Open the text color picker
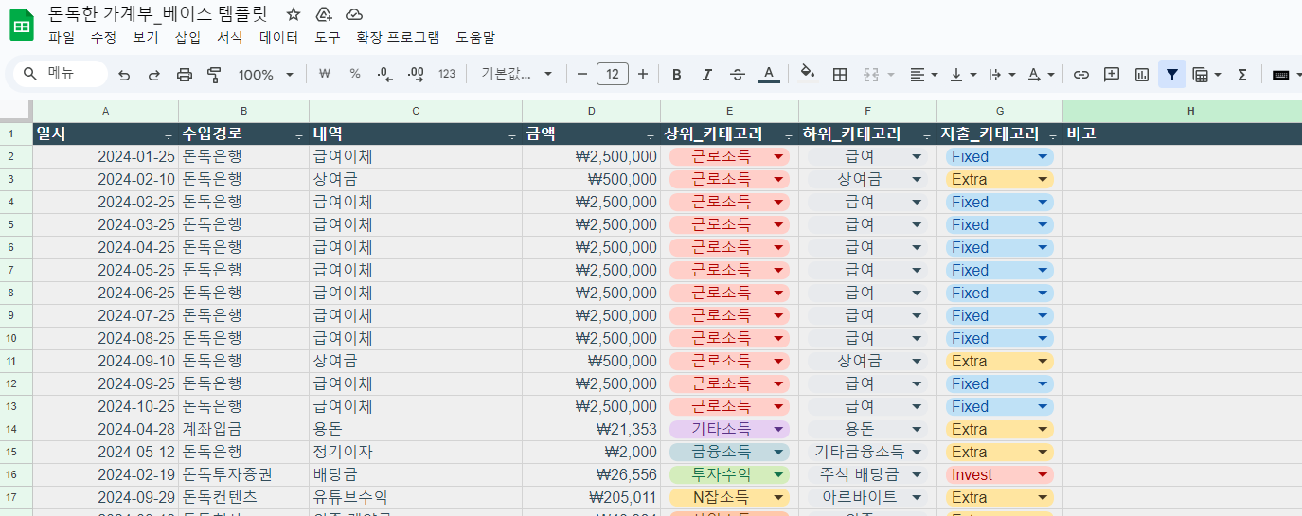This screenshot has height=516, width=1302. pos(769,75)
